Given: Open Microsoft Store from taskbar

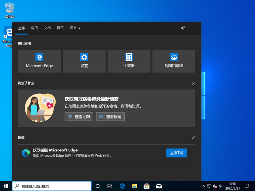Looking at the screenshot, I should (146, 186).
